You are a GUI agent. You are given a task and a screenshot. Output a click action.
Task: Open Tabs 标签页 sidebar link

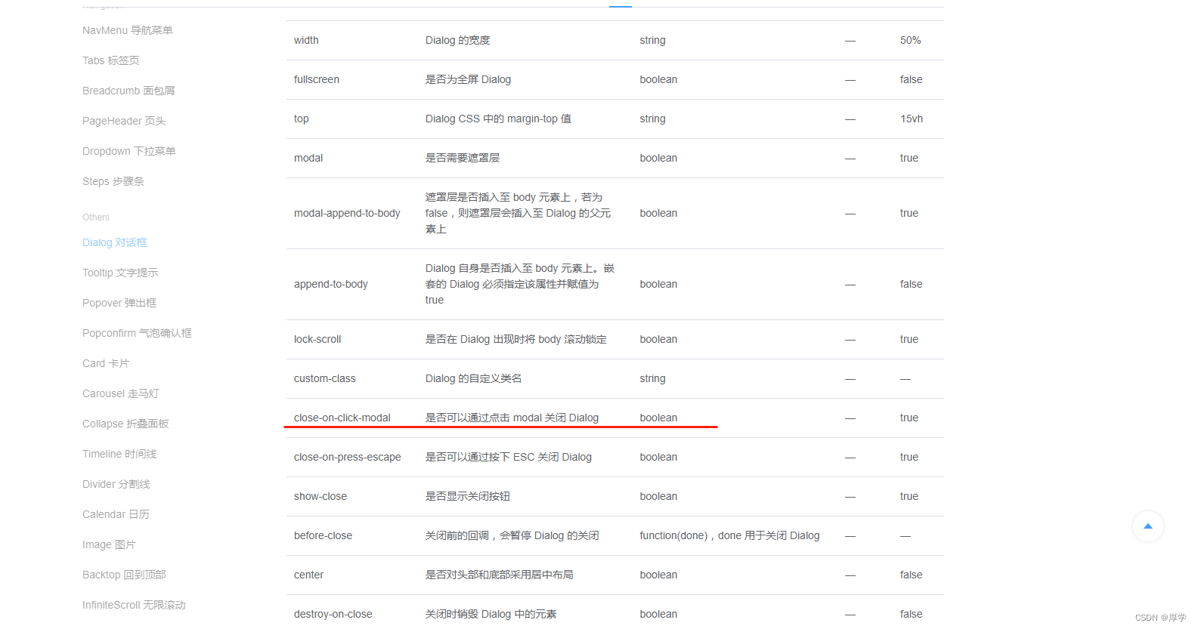click(111, 60)
